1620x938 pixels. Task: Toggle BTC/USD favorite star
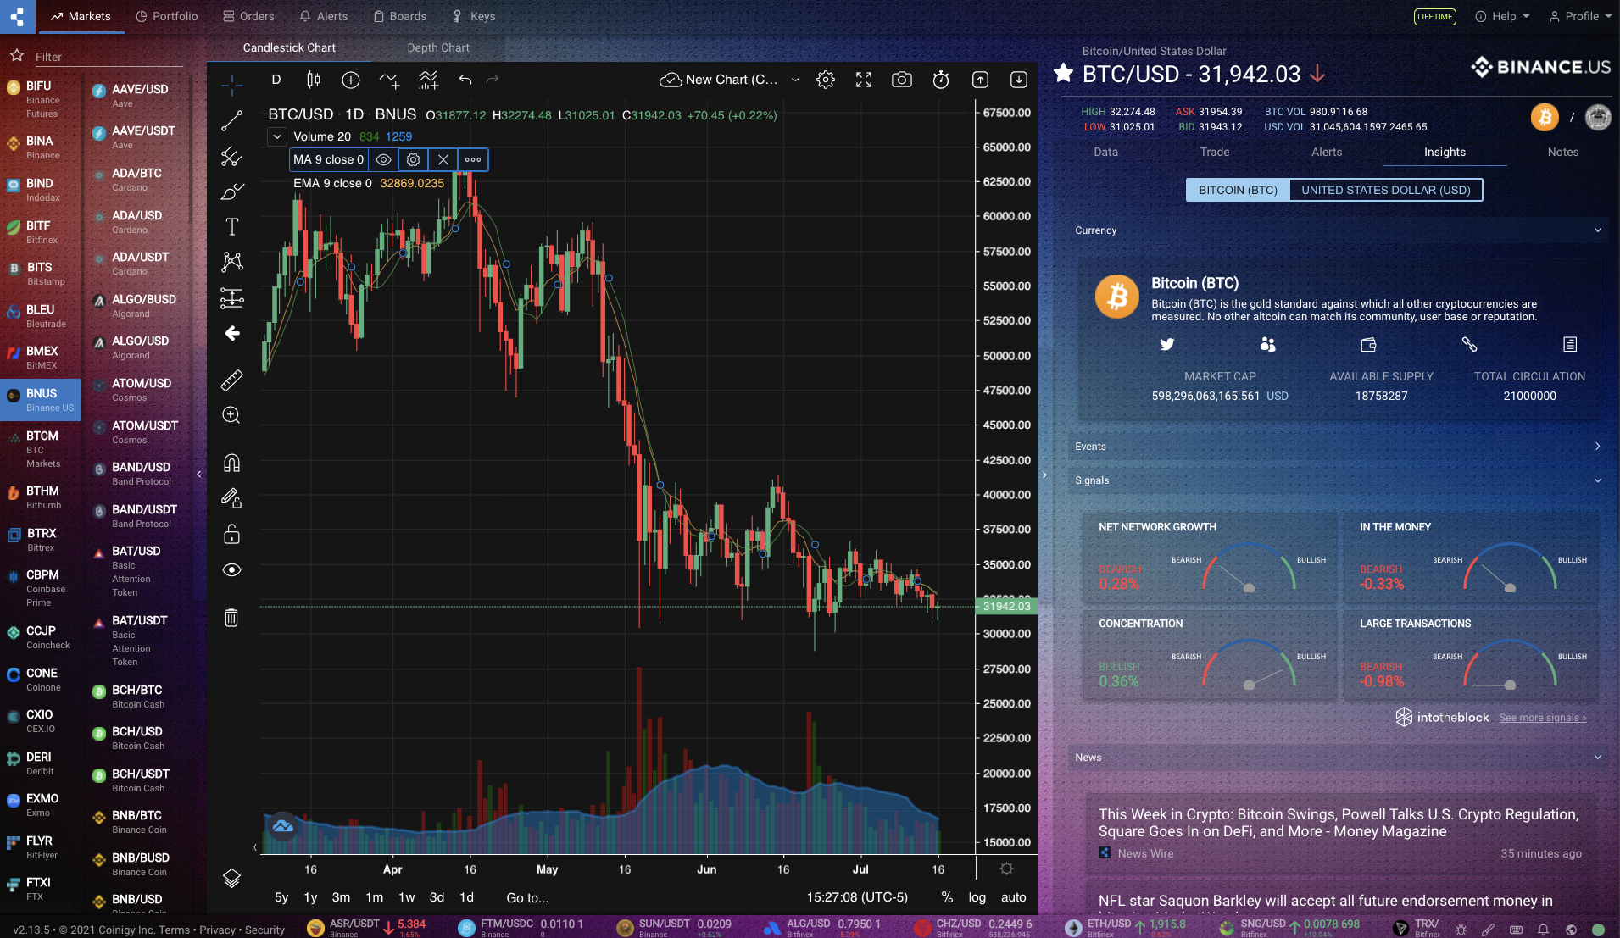(1063, 74)
